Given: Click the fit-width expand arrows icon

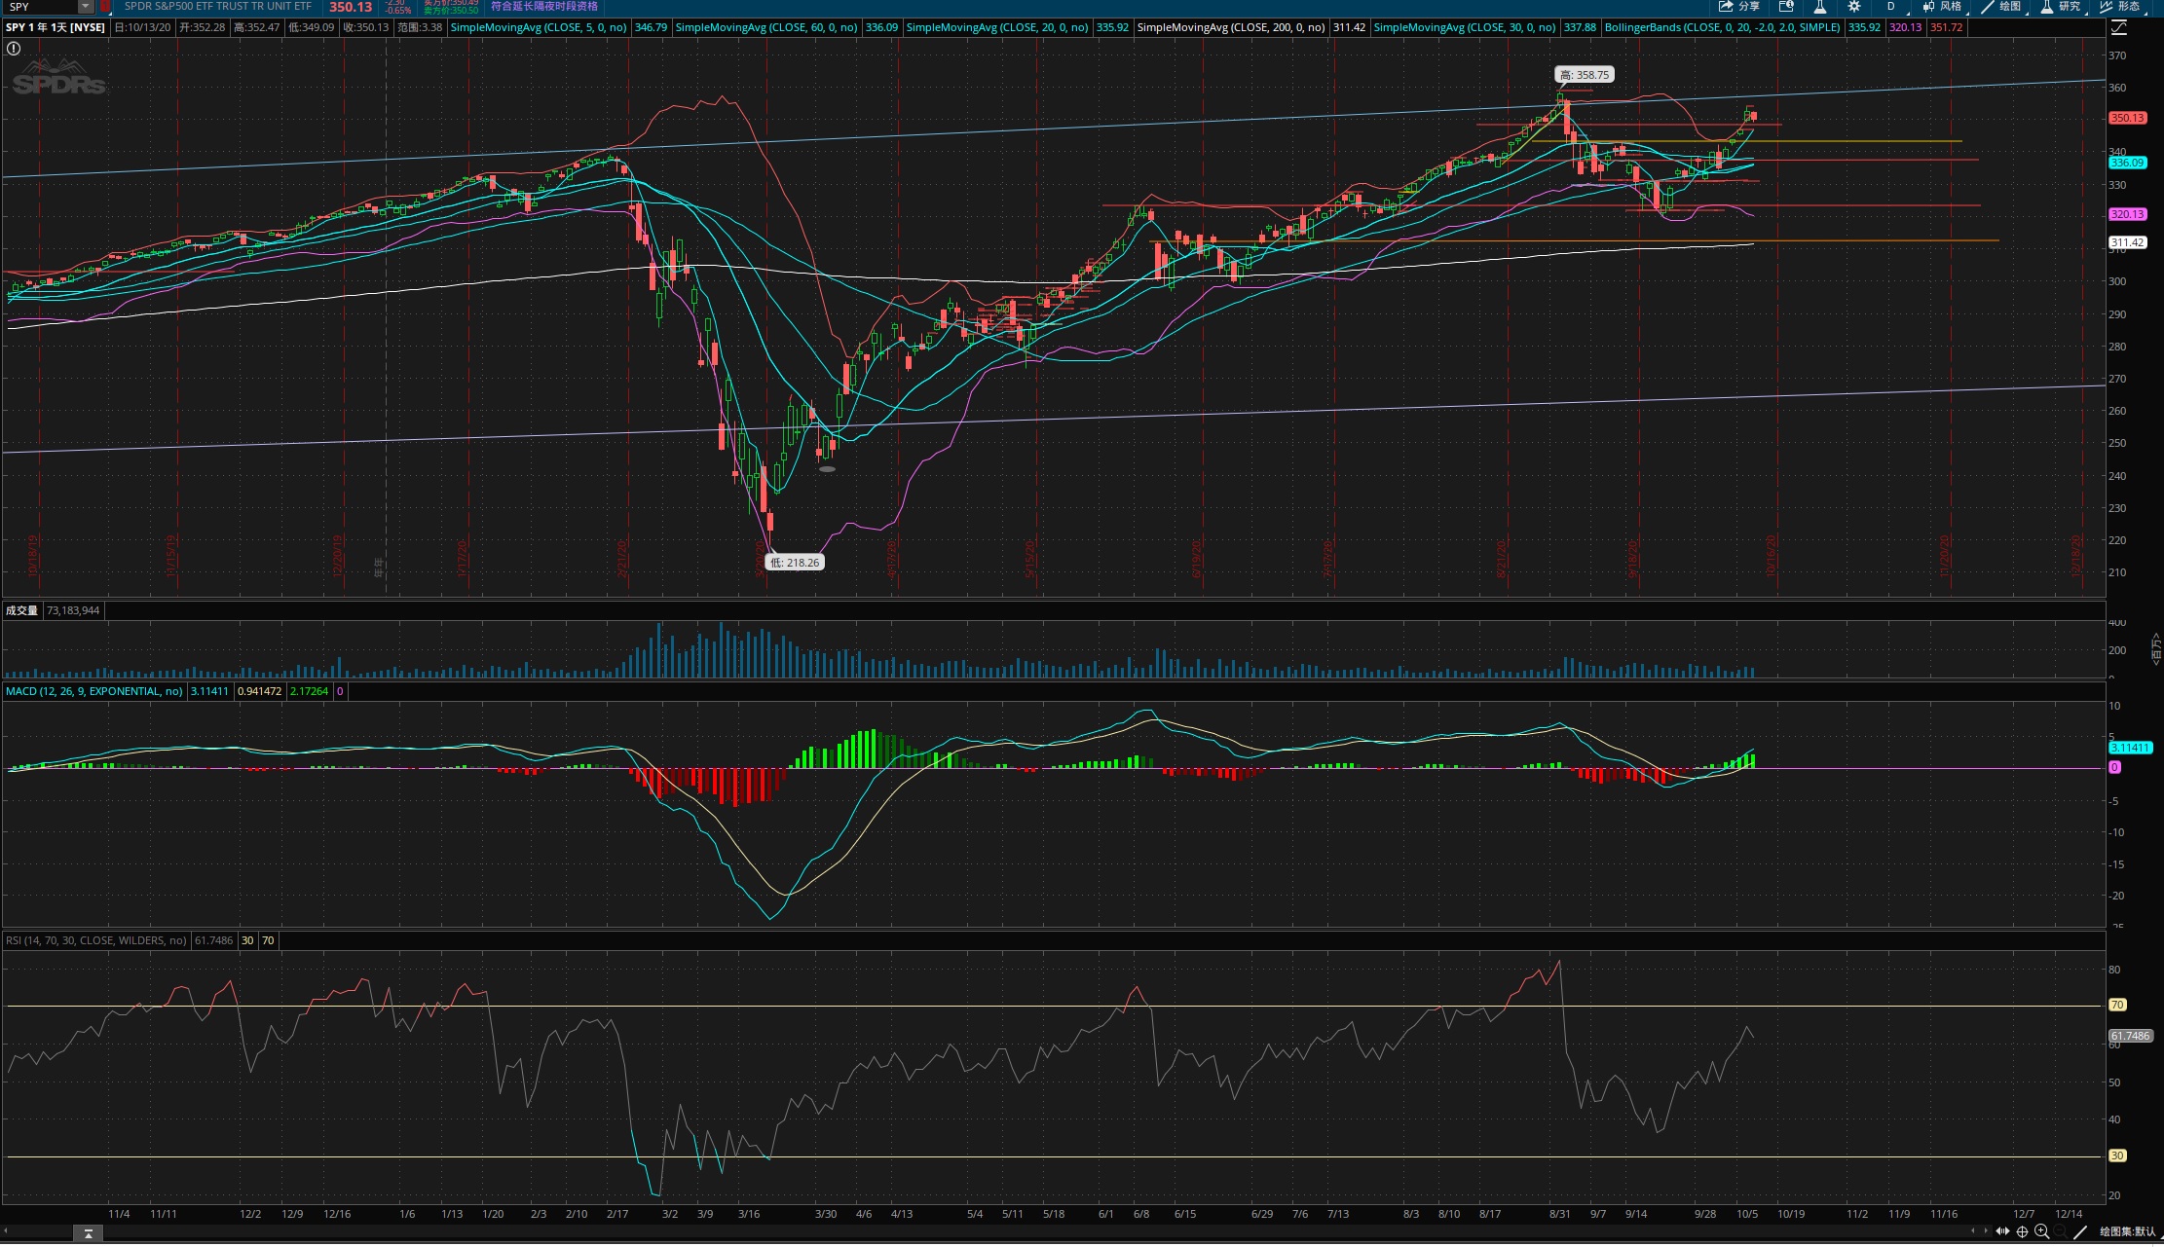Looking at the screenshot, I should click(x=2002, y=1231).
